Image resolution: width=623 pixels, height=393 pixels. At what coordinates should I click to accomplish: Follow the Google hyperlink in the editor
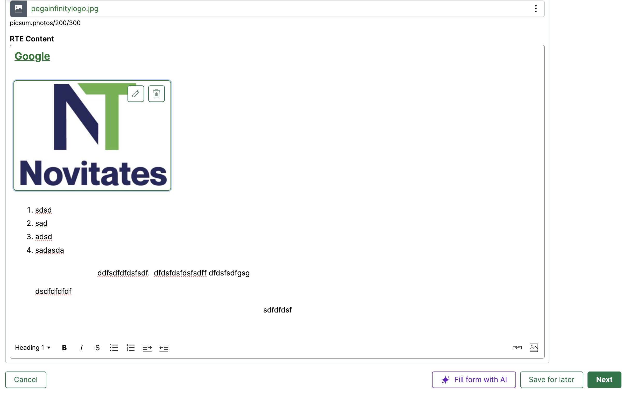pyautogui.click(x=32, y=56)
